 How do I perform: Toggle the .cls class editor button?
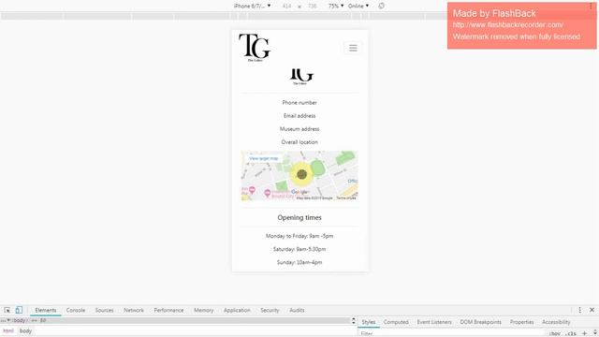pos(571,333)
